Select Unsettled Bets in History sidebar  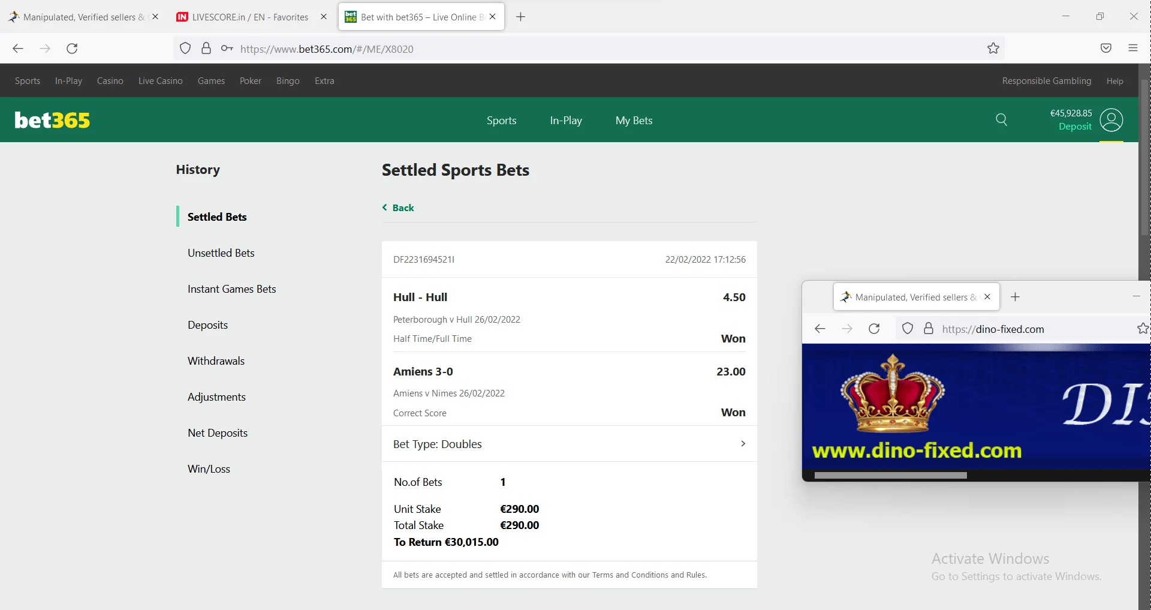[x=221, y=253]
